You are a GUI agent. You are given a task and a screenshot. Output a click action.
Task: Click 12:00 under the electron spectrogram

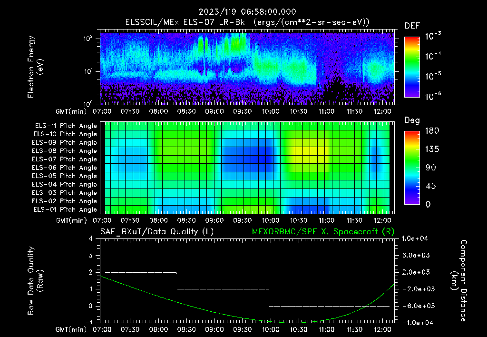click(x=382, y=111)
